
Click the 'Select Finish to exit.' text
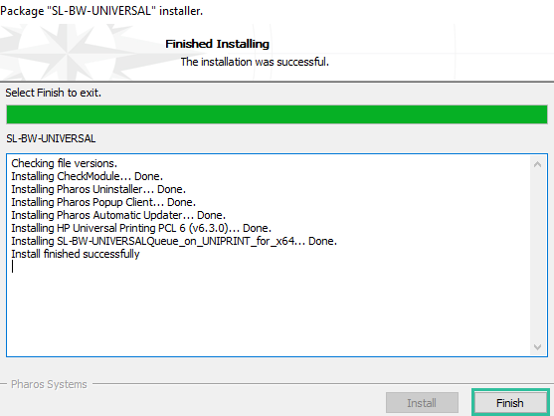pyautogui.click(x=54, y=93)
